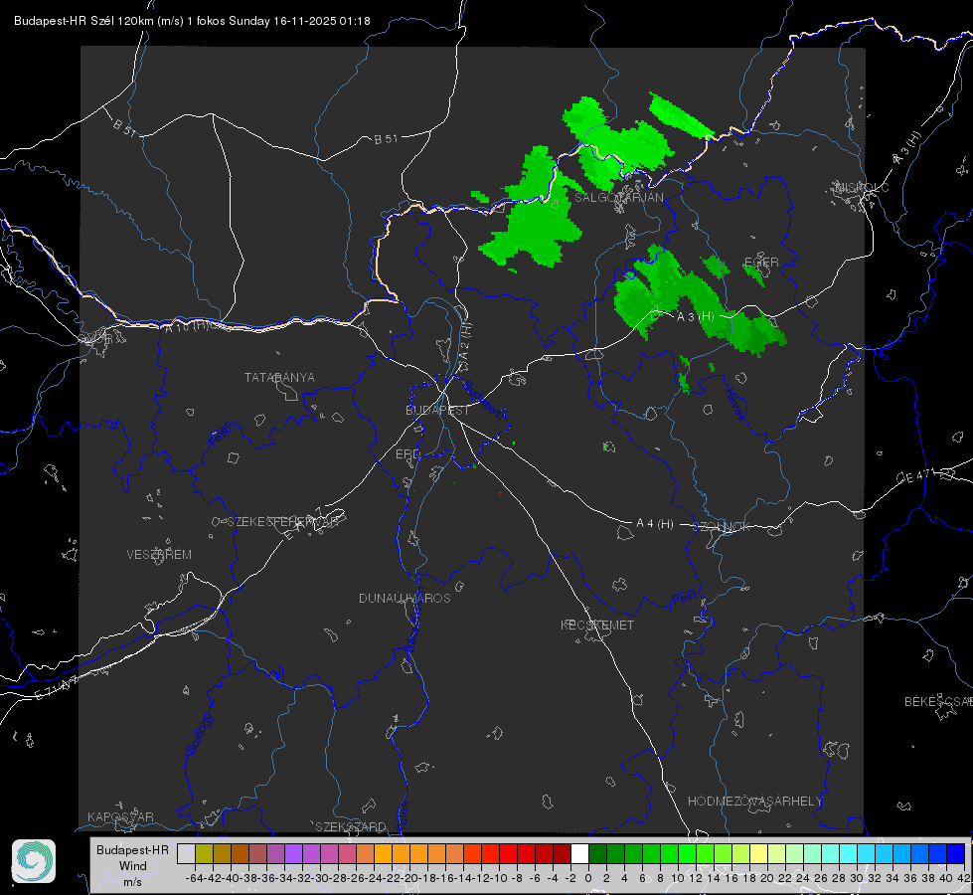Click the white BUDAPEST city label
The width and height of the screenshot is (973, 895).
(437, 410)
